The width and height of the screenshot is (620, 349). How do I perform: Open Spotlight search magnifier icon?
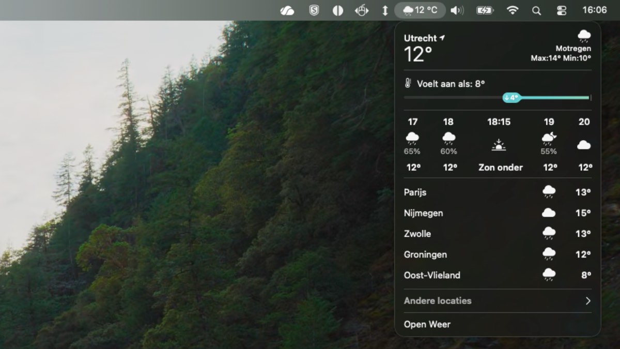pos(537,10)
